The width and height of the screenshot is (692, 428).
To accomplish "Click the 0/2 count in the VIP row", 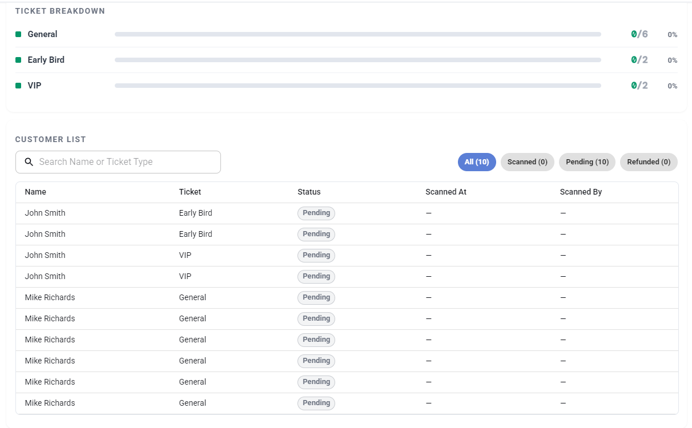I will click(639, 86).
